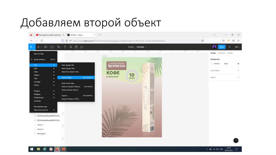Switch to the Prototype tab
This screenshot has height=155, width=276.
click(222, 53)
